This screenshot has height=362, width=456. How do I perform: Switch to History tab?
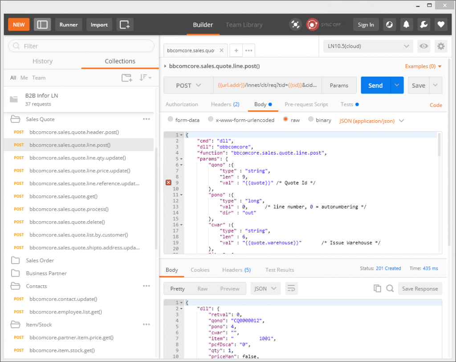(x=42, y=61)
